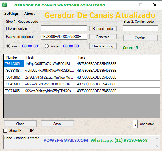The width and height of the screenshot is (162, 151).
Task: Click Pass cell in 79671405... row
Action: click(118, 91)
